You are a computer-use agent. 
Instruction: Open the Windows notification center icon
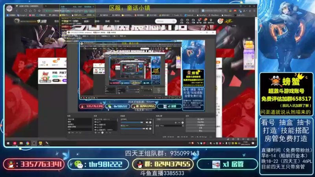click(253, 143)
